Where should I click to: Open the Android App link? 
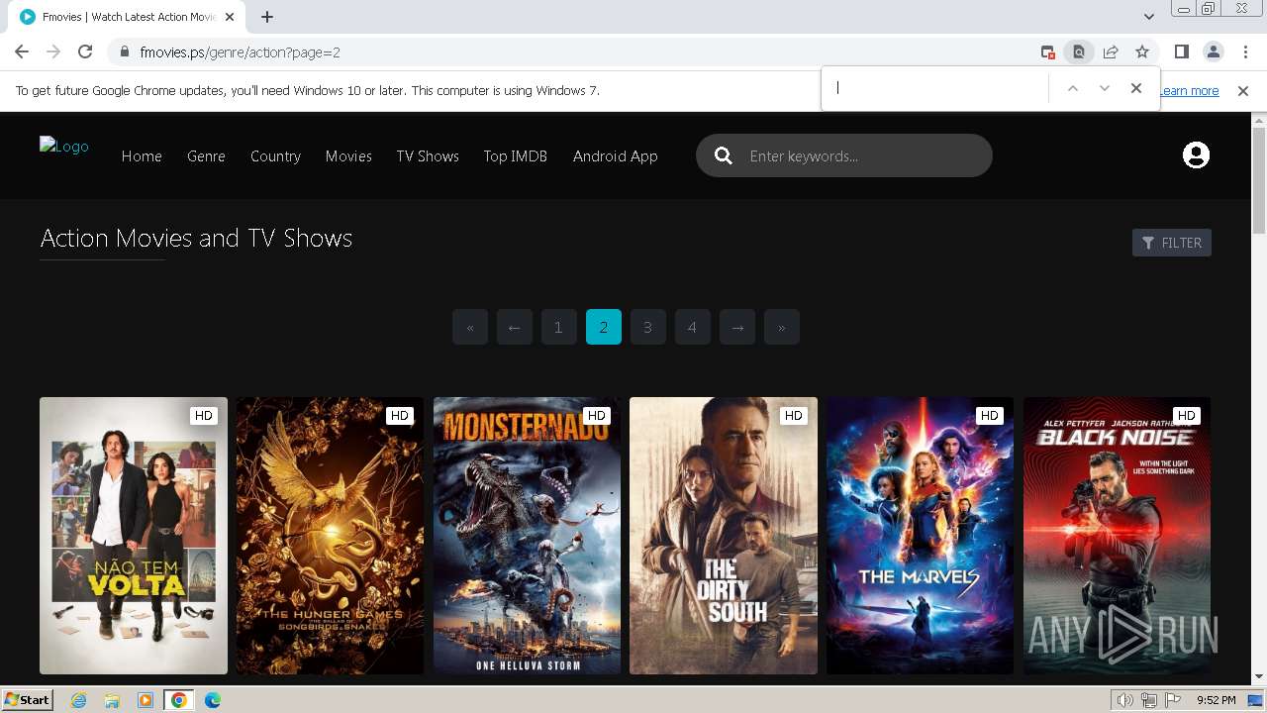(x=615, y=155)
